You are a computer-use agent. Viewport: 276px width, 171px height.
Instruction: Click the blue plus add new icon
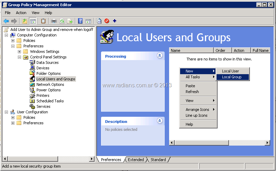[114, 21]
